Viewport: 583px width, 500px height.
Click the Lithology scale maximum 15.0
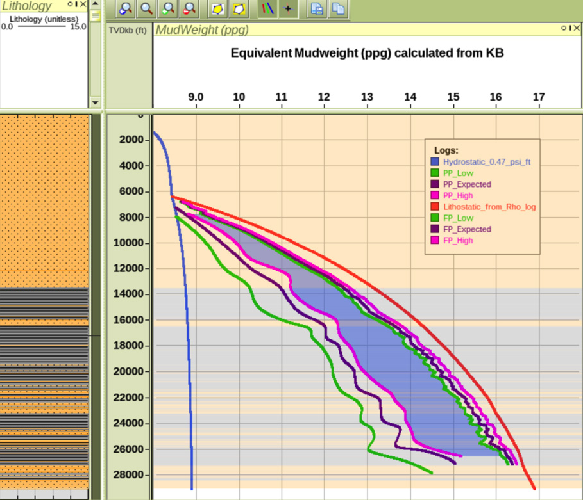coord(78,27)
